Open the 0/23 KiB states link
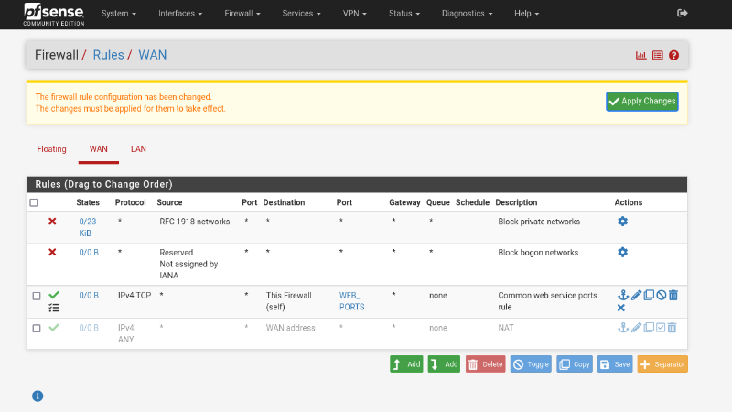 coord(88,227)
